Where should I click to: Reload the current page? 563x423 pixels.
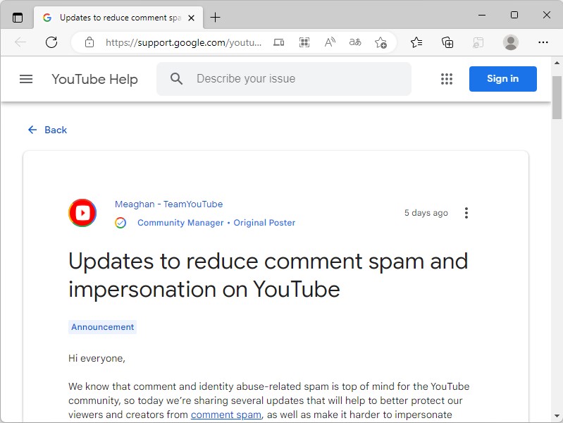click(51, 42)
